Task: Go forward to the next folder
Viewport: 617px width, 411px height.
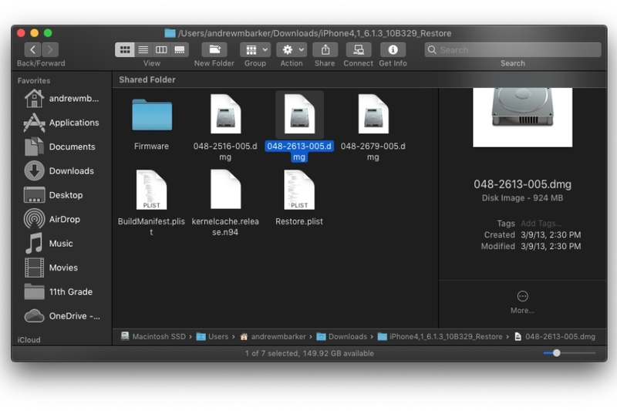Action: (50, 49)
